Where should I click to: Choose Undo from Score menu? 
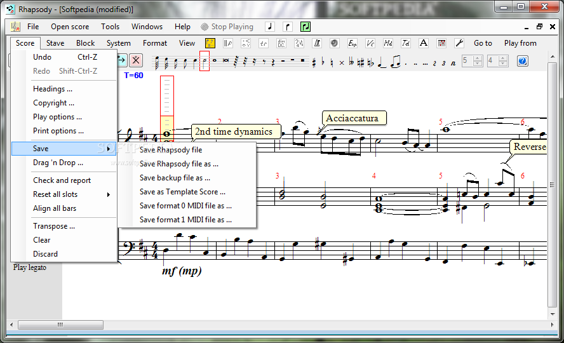tap(64, 57)
